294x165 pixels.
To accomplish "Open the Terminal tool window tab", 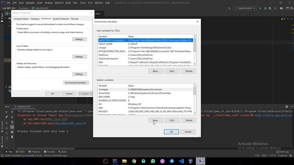I will 49,152.
